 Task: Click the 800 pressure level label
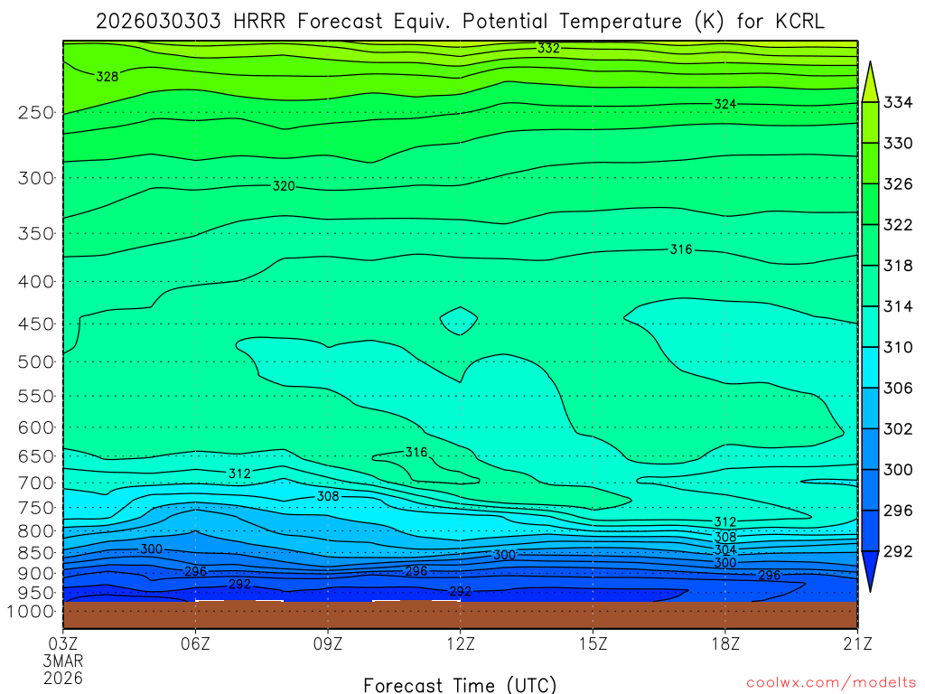coord(35,531)
